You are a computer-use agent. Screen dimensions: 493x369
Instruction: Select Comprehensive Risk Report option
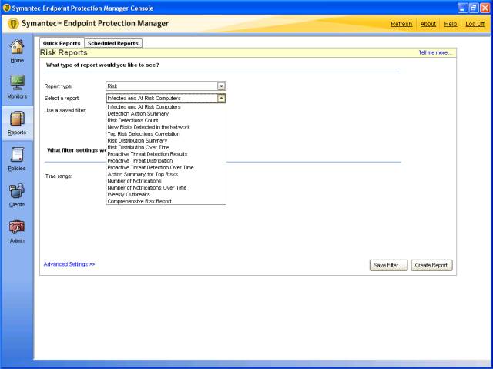(166, 201)
